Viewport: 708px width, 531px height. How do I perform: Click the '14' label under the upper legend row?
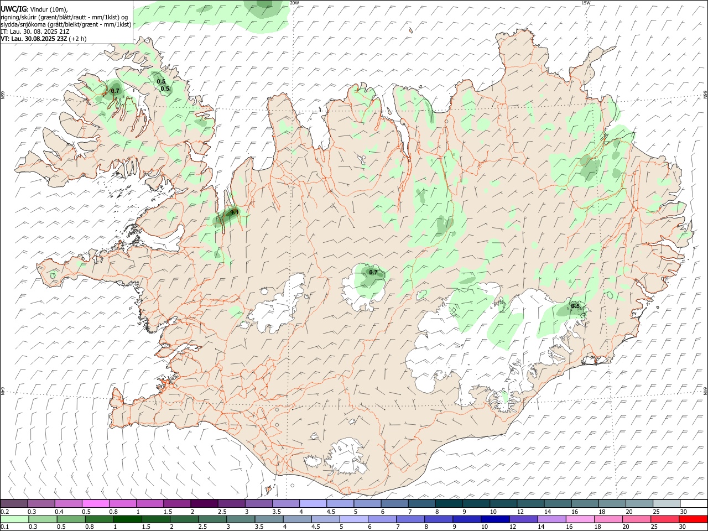(547, 512)
